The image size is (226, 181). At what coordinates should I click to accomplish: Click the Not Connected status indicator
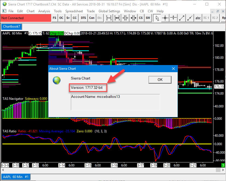coord(26,18)
